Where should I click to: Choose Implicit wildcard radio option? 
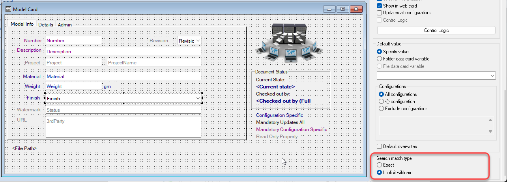(380, 173)
